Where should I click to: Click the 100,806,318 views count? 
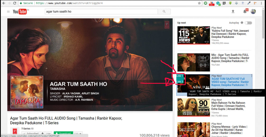tap(154, 135)
